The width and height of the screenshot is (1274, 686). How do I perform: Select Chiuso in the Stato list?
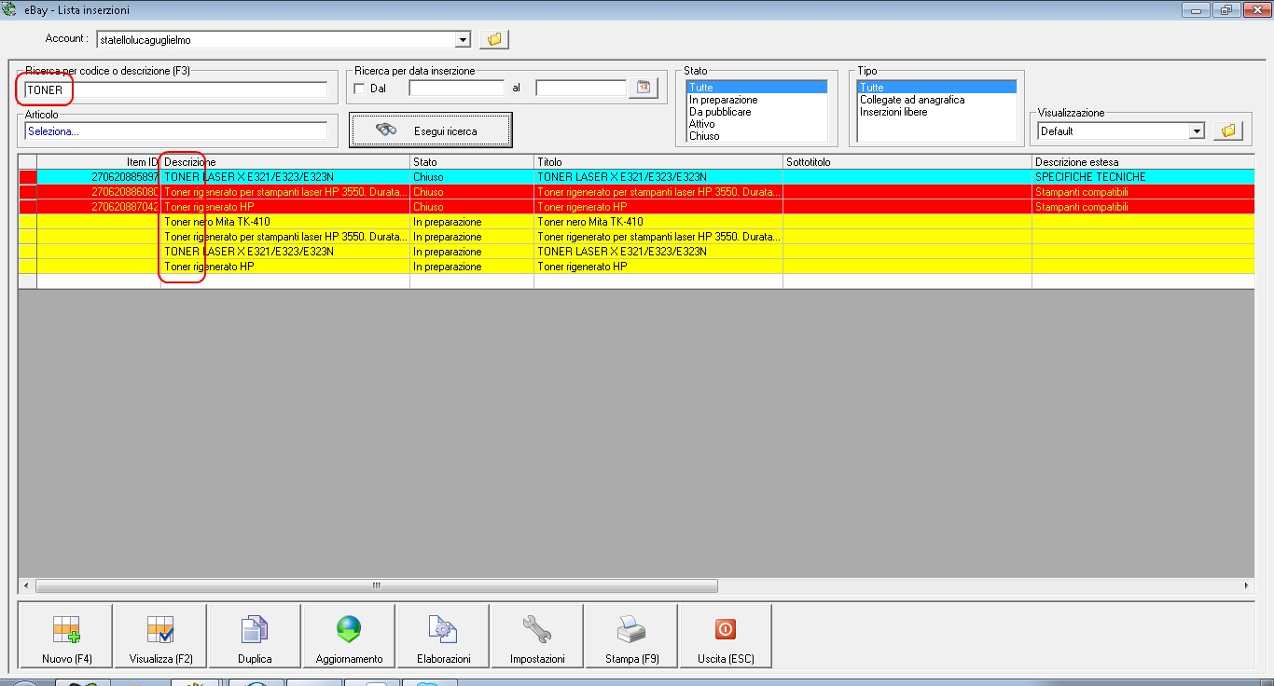click(756, 136)
